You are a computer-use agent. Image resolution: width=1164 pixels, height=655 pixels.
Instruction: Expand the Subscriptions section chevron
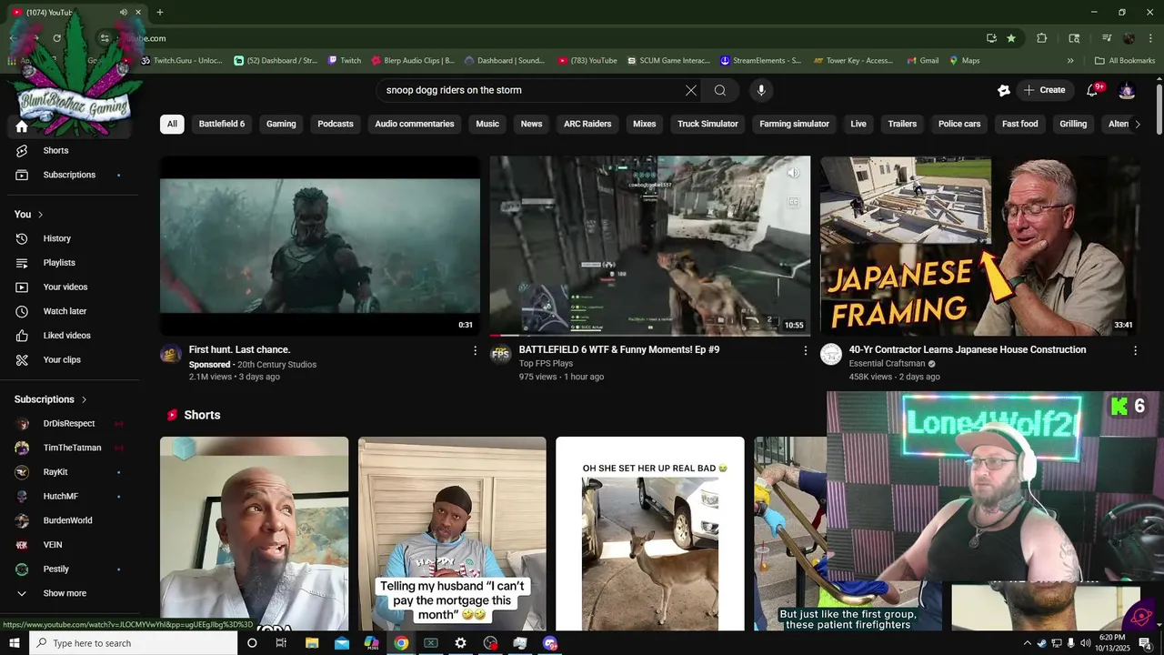pyautogui.click(x=85, y=399)
